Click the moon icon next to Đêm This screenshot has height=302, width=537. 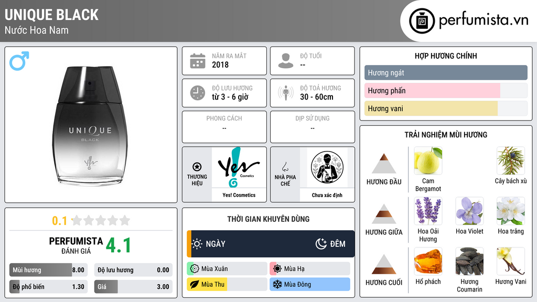coord(321,244)
